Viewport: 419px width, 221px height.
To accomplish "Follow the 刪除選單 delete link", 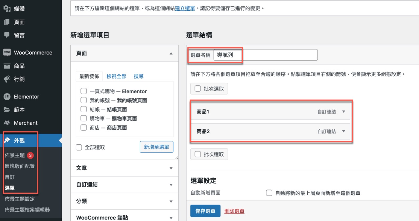I will (234, 211).
